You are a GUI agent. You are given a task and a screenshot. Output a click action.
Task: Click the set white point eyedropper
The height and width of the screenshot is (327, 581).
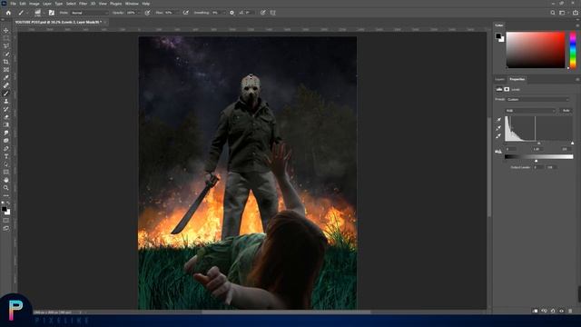498,136
